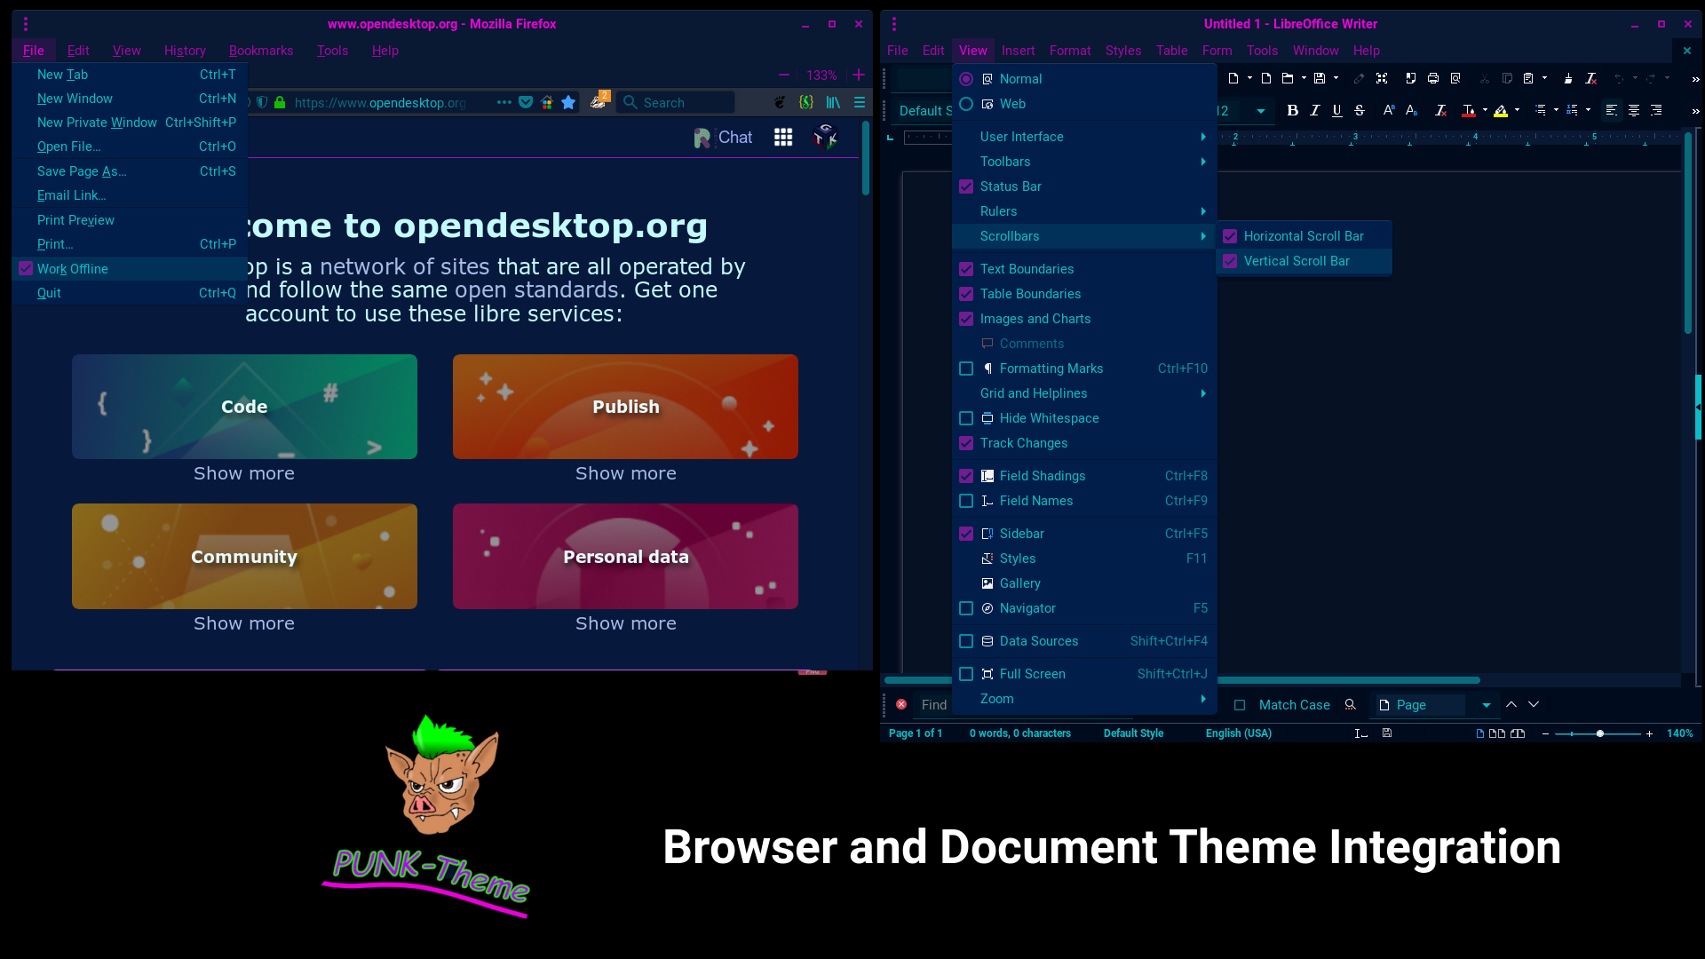Click the Firefox search box

tap(677, 102)
